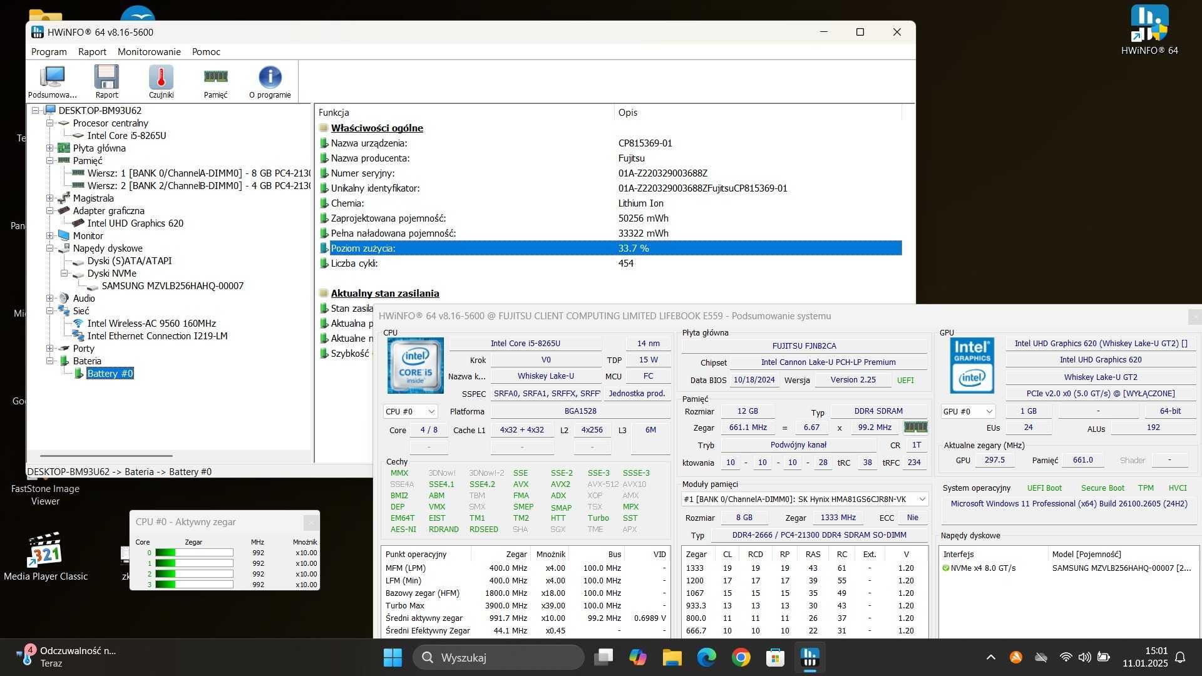The height and width of the screenshot is (676, 1202).
Task: Select Battery #0 tree item
Action: pos(110,374)
